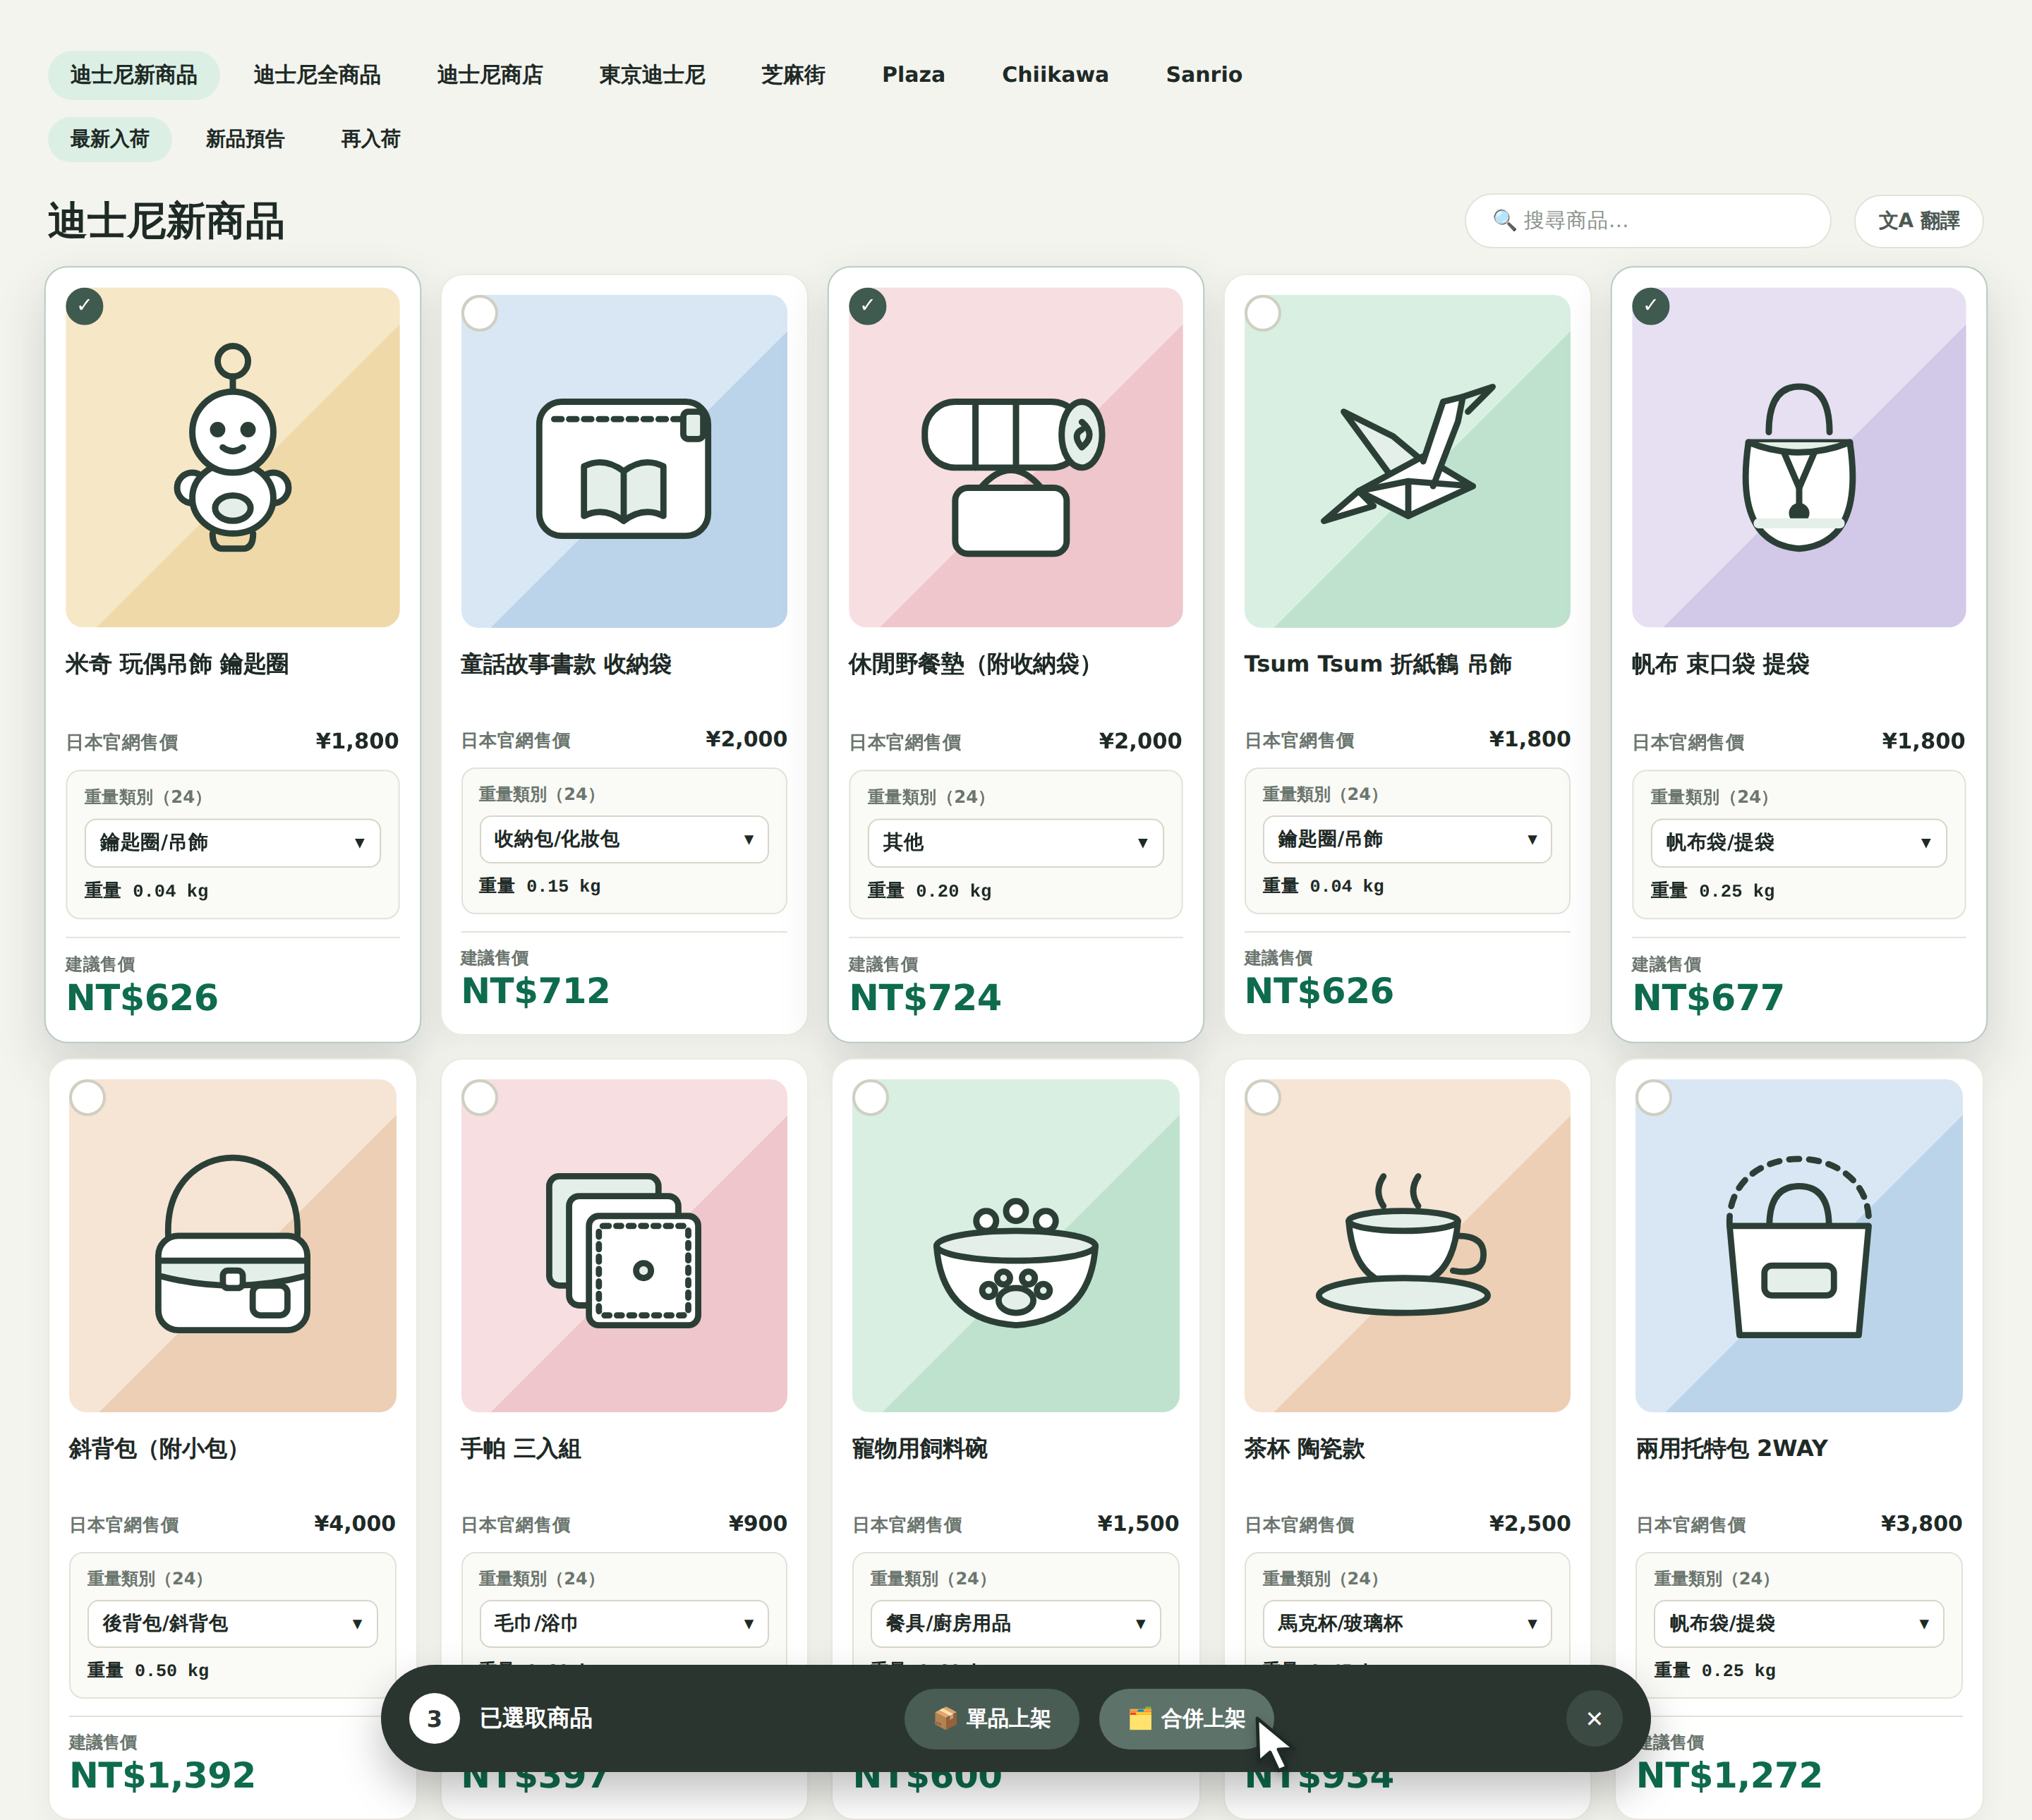Screen dimensions: 2032x1820
Task: Click the handkerchief three-pack image
Action: pos(624,1245)
